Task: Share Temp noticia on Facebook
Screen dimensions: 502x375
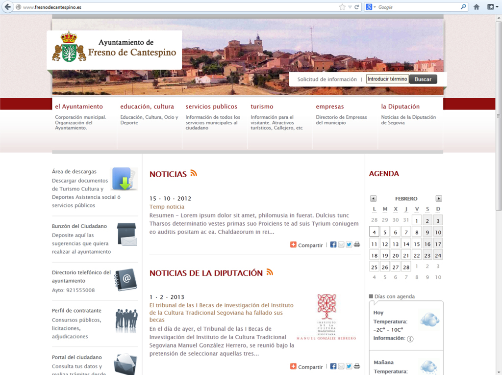Action: click(x=333, y=244)
